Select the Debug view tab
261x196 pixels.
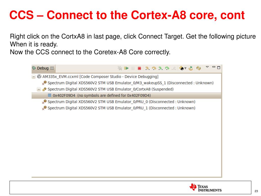pos(43,68)
